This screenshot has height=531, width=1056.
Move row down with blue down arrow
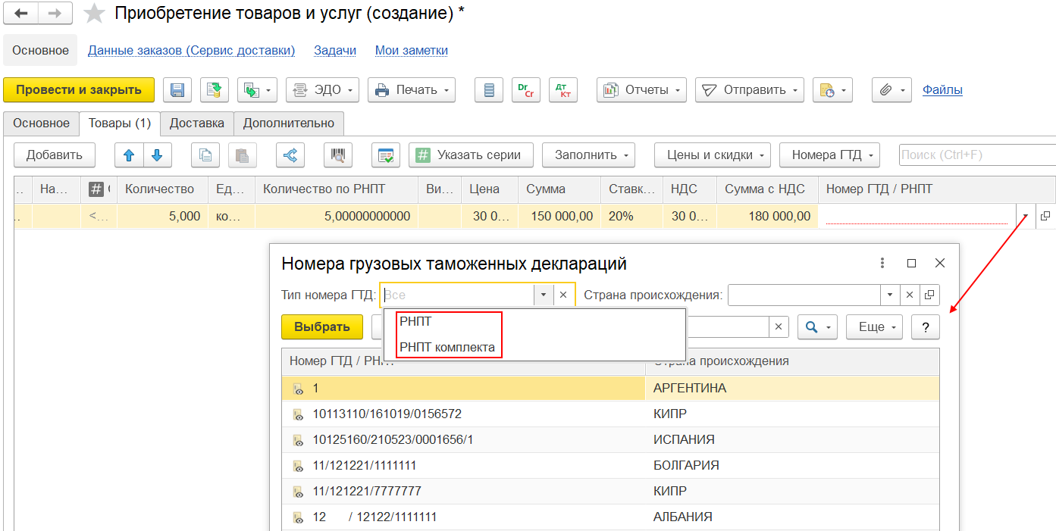click(157, 155)
